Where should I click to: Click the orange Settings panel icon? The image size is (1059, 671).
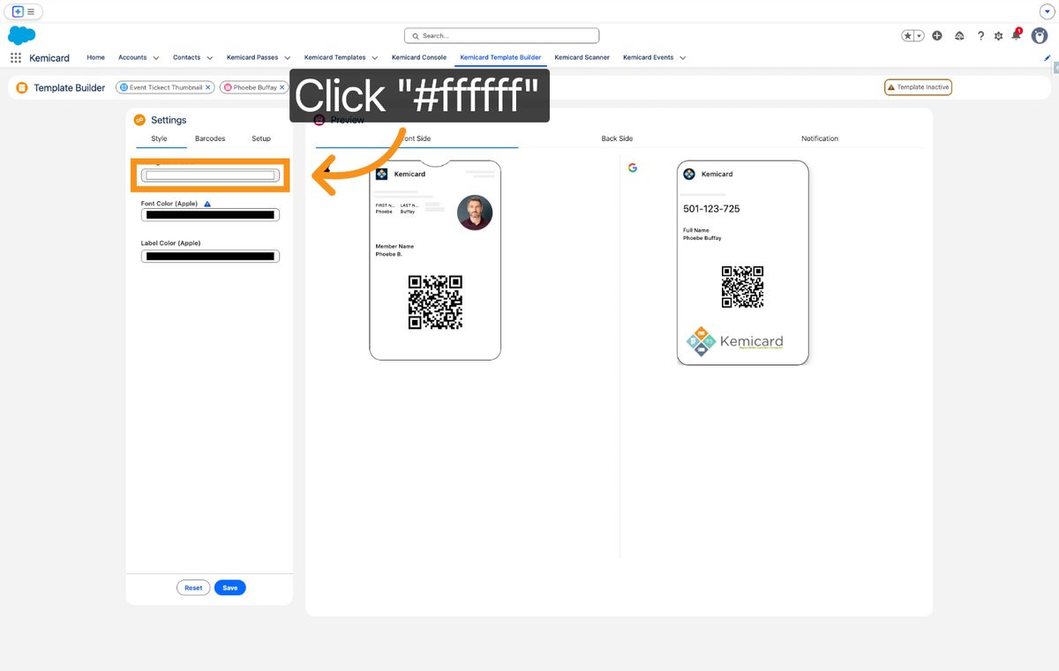click(x=139, y=120)
